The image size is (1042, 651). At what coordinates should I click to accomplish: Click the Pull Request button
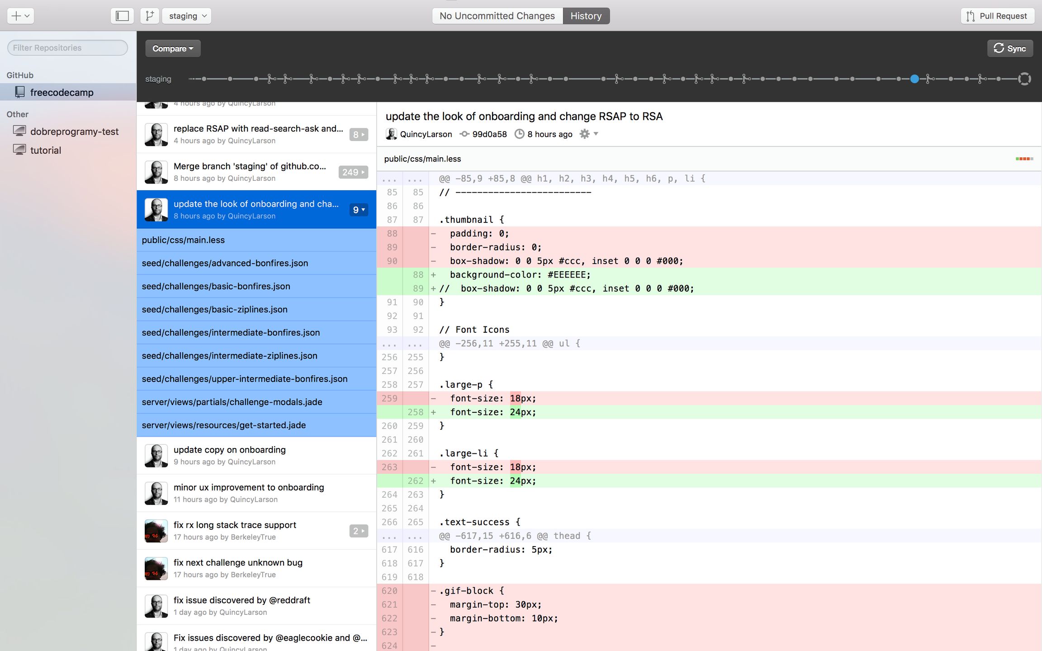tap(997, 16)
